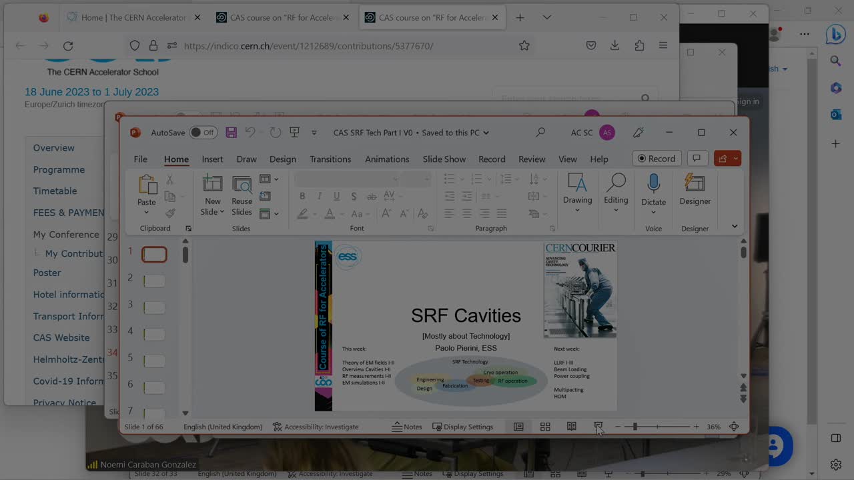Click the Bold formatting icon
The width and height of the screenshot is (854, 480).
click(302, 196)
